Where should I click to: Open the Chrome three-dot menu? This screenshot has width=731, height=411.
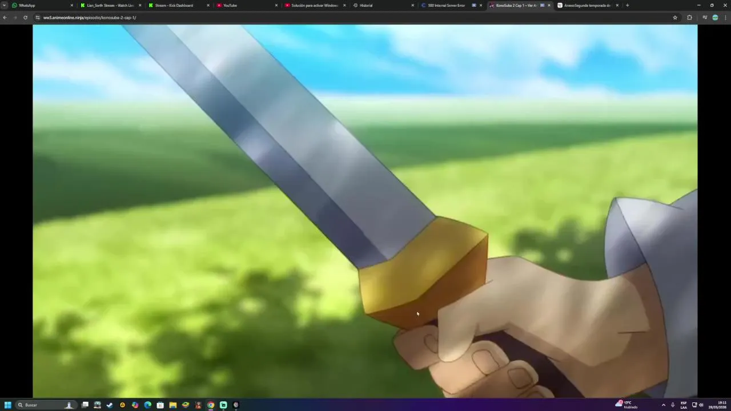click(726, 18)
